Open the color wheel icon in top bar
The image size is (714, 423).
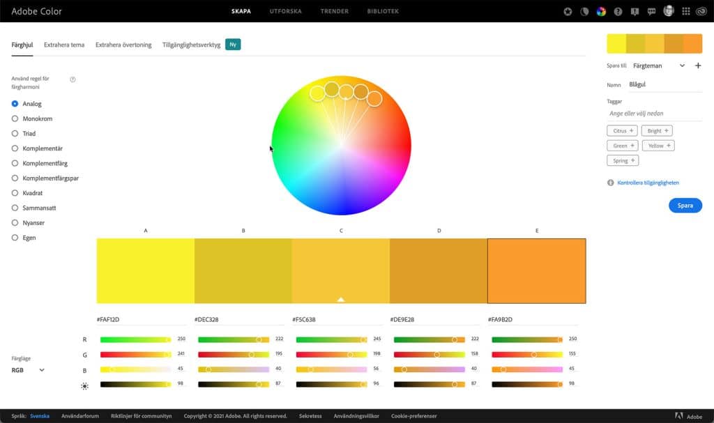601,11
